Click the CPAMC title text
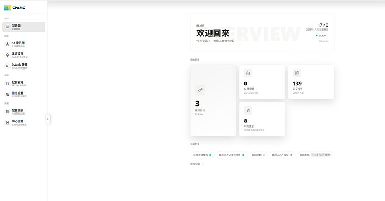 click(18, 8)
